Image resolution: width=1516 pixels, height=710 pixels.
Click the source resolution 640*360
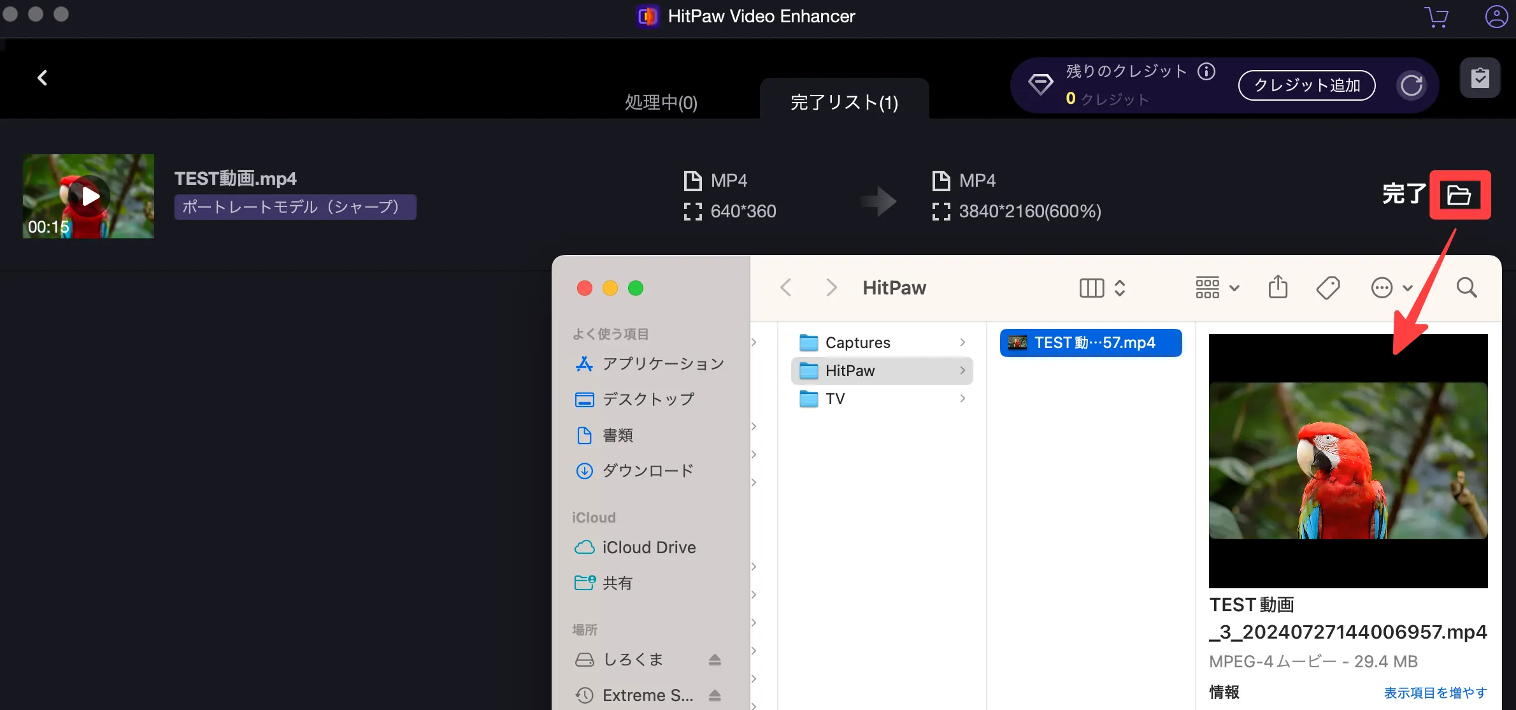(x=743, y=212)
